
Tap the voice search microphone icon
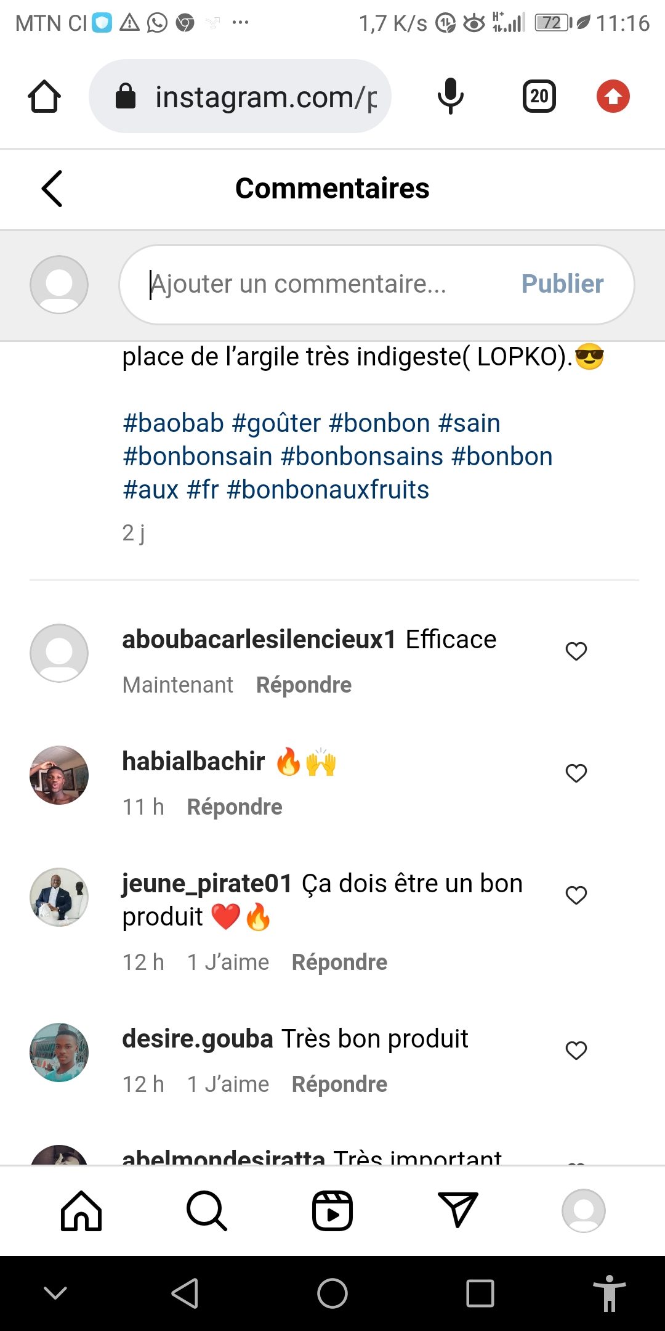click(450, 97)
